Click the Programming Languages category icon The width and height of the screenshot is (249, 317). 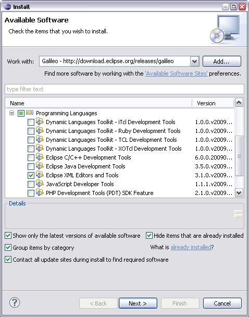point(30,113)
